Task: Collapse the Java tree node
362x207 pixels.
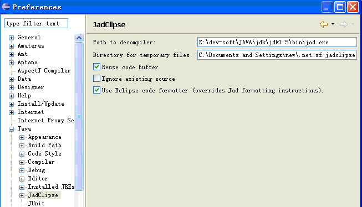Action: 11,129
